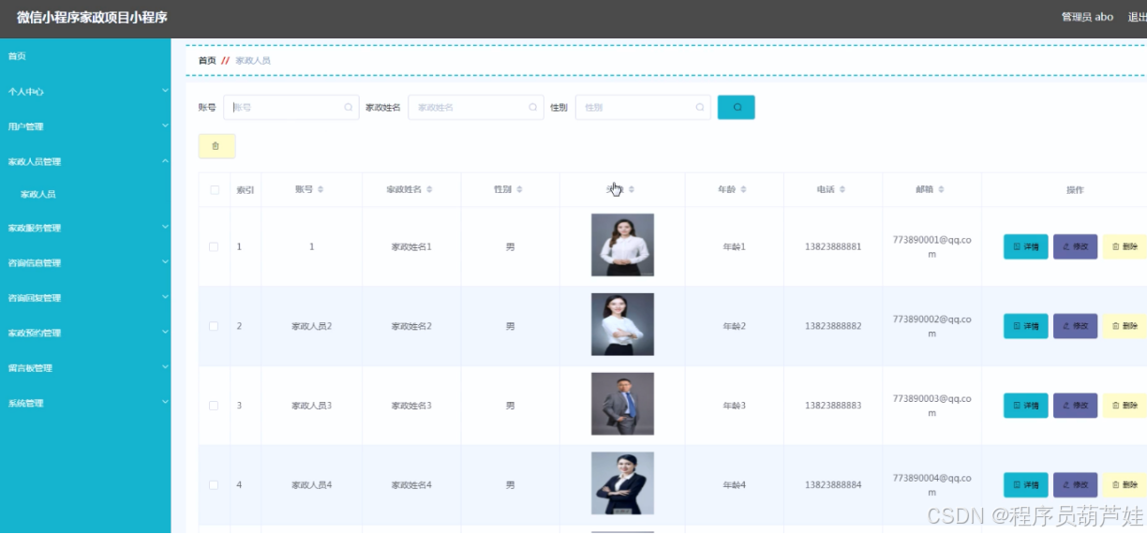The width and height of the screenshot is (1147, 534).
Task: Expand 家政服务管理 sidebar chevron
Action: (x=165, y=227)
